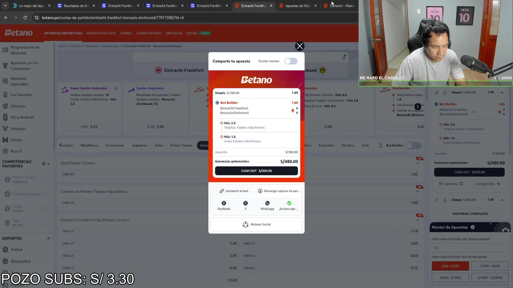Select the Más/Menos market tab

pos(89,145)
